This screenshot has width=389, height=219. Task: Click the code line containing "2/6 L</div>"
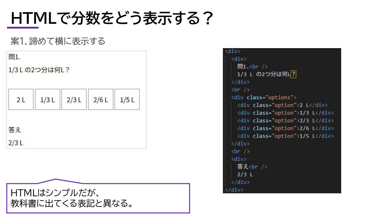(x=286, y=128)
